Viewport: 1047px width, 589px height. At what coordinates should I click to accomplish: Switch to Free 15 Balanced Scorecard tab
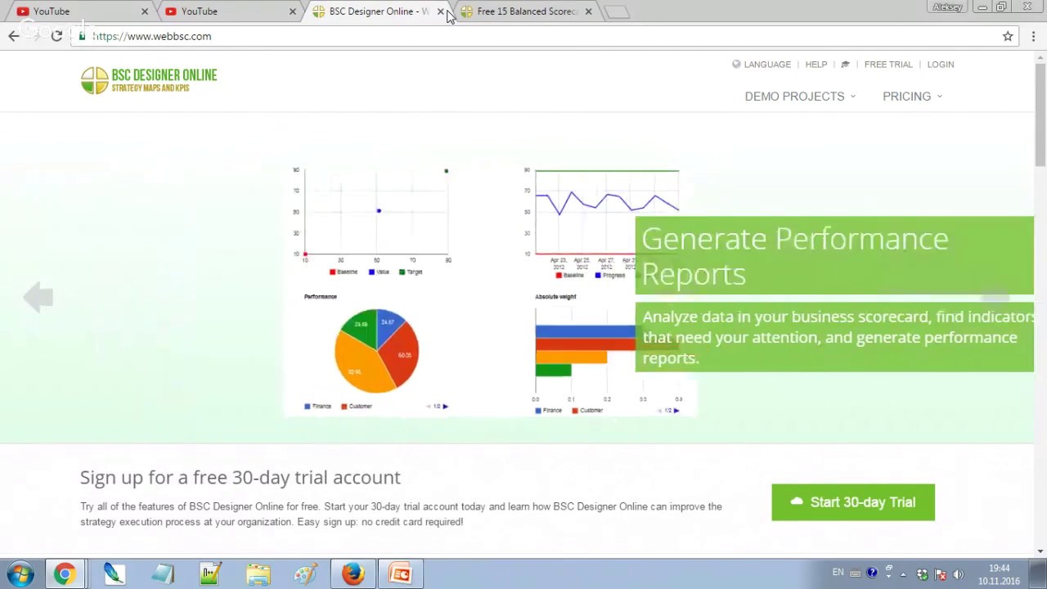point(524,11)
